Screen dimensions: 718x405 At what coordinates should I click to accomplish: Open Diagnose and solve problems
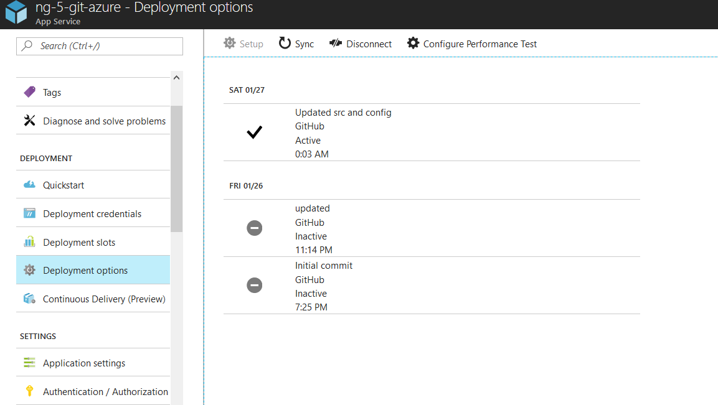(93, 121)
